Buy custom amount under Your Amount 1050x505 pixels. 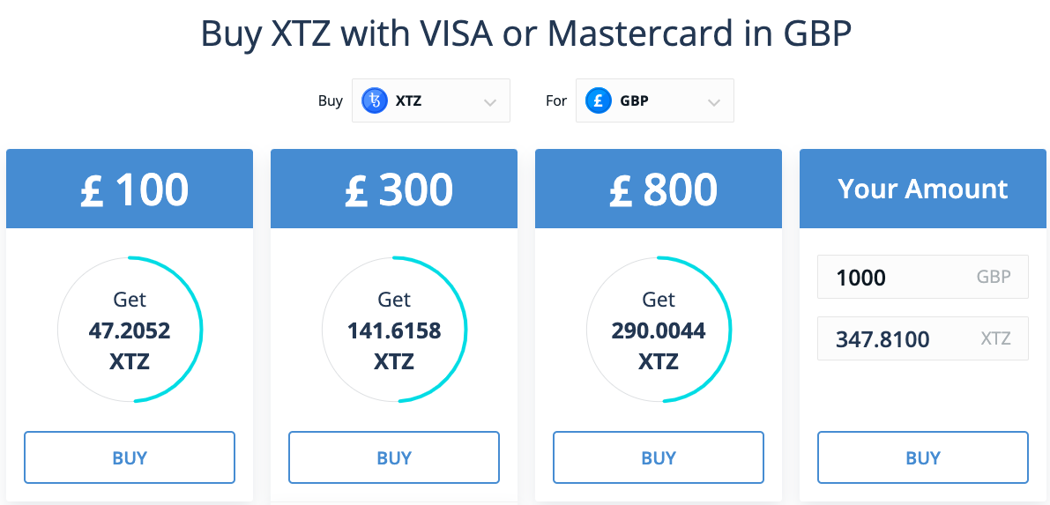point(923,457)
